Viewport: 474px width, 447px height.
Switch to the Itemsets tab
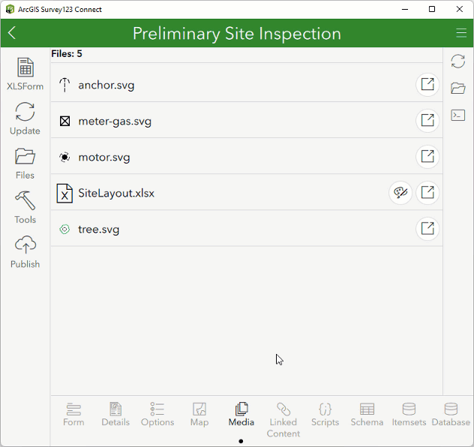pos(409,414)
